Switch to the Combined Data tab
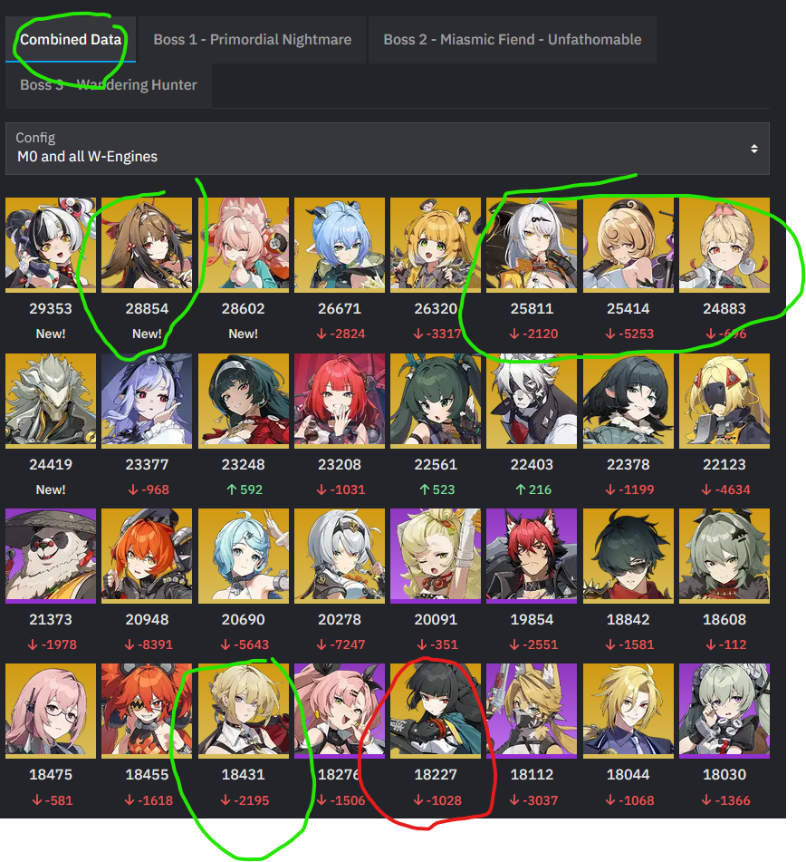Viewport: 806px width, 862px height. 71,40
